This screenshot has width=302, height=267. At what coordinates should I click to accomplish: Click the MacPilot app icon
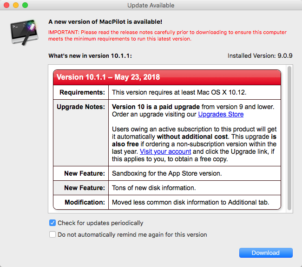tap(24, 32)
